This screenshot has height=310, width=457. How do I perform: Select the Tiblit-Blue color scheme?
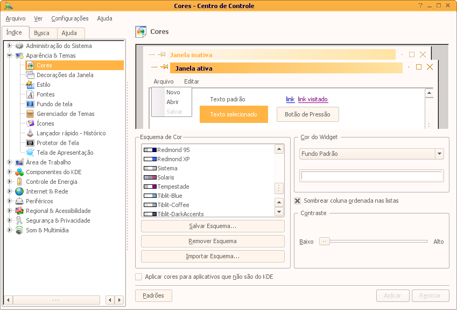click(x=170, y=196)
